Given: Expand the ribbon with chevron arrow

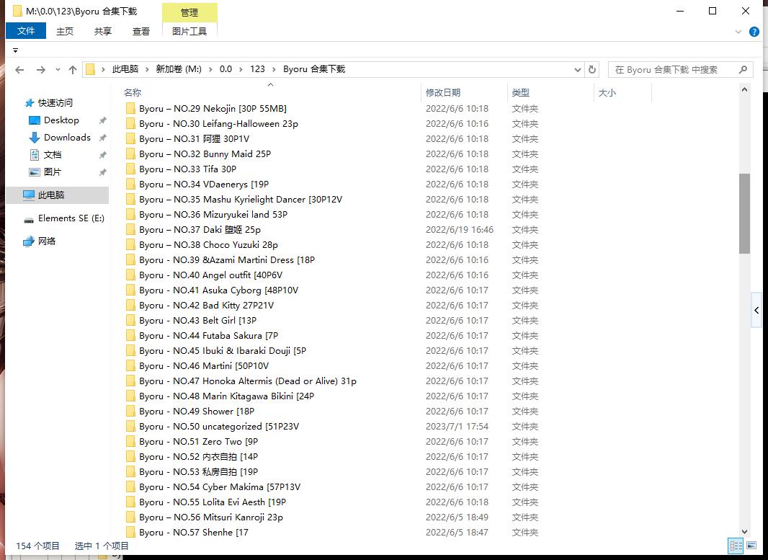Looking at the screenshot, I should 738,32.
